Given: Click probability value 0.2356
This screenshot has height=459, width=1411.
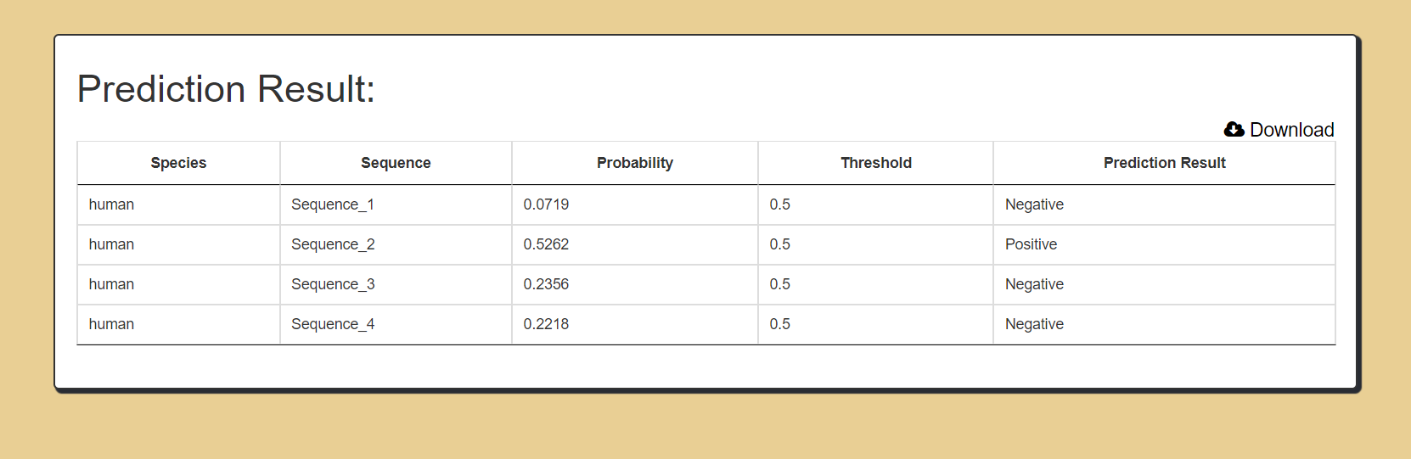Looking at the screenshot, I should click(546, 284).
